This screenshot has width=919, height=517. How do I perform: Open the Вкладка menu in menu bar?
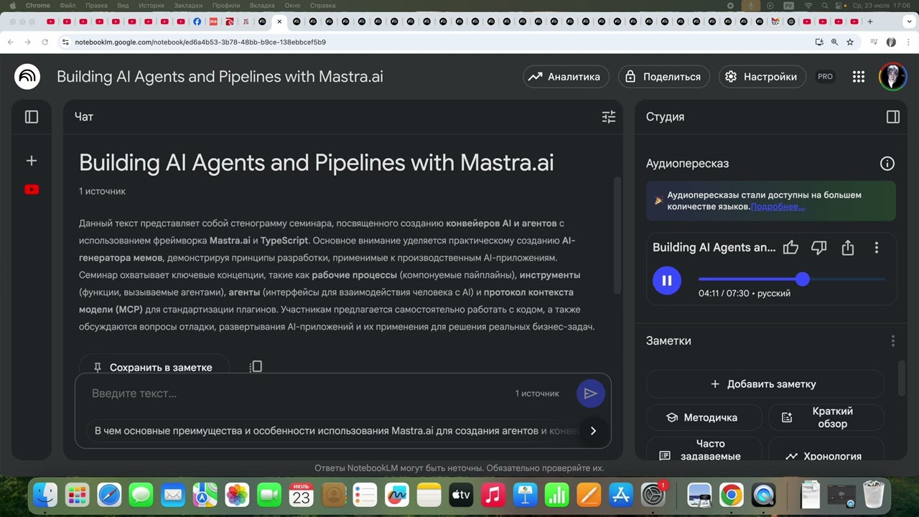262,5
